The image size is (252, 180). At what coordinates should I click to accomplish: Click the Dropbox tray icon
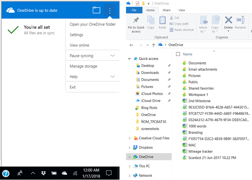(x=44, y=173)
